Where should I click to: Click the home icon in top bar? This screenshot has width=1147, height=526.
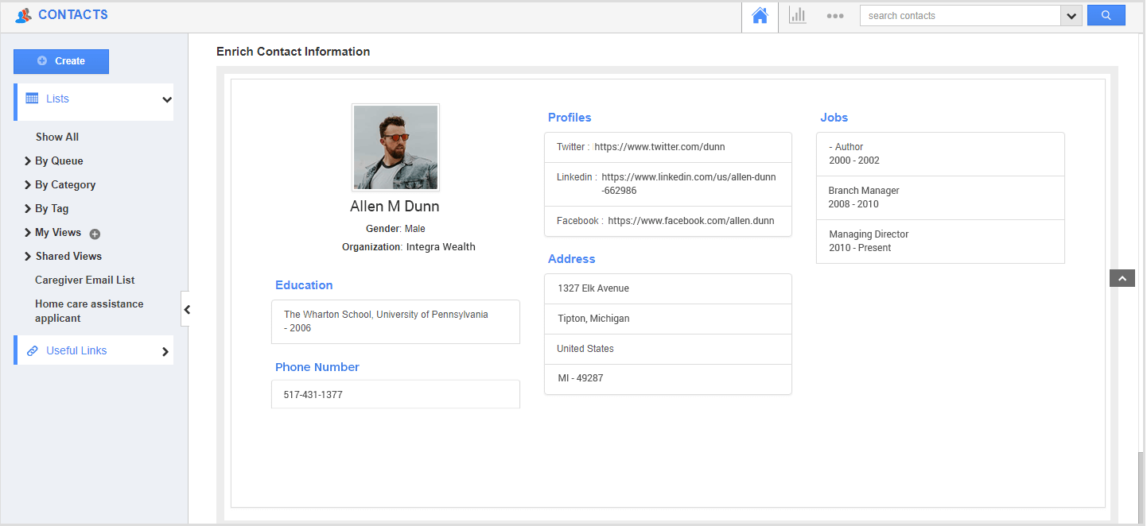tap(760, 16)
